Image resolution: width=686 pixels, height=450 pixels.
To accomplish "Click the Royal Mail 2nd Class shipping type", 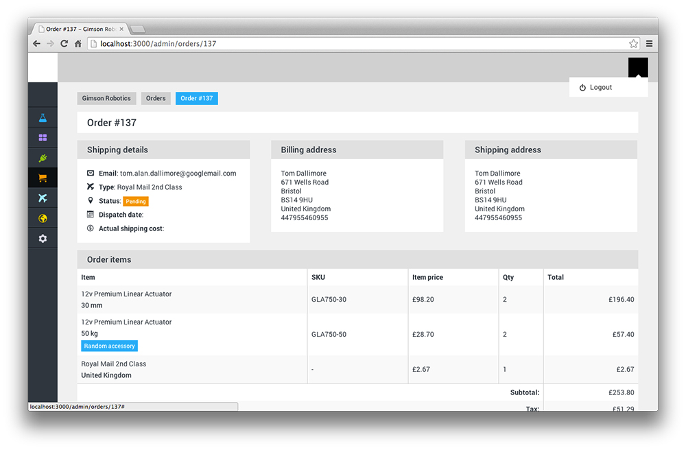I will [149, 187].
